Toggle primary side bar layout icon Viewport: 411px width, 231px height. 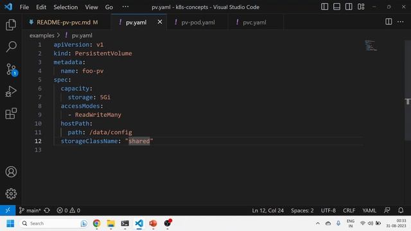(324, 7)
